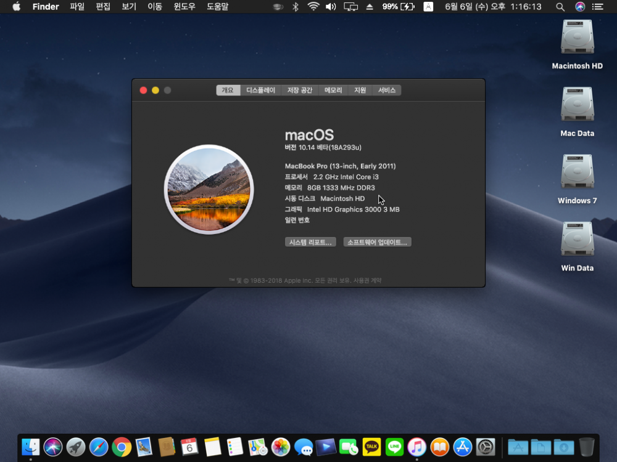Open FaceTime in the Dock

(349, 447)
